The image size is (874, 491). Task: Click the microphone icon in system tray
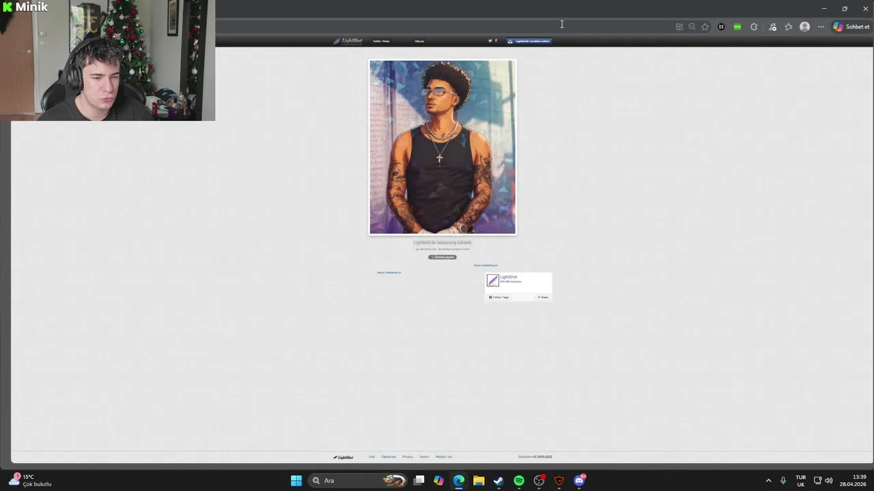click(783, 481)
